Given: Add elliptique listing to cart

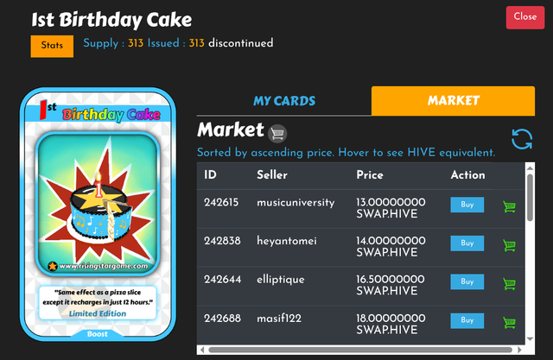Looking at the screenshot, I should 509,283.
